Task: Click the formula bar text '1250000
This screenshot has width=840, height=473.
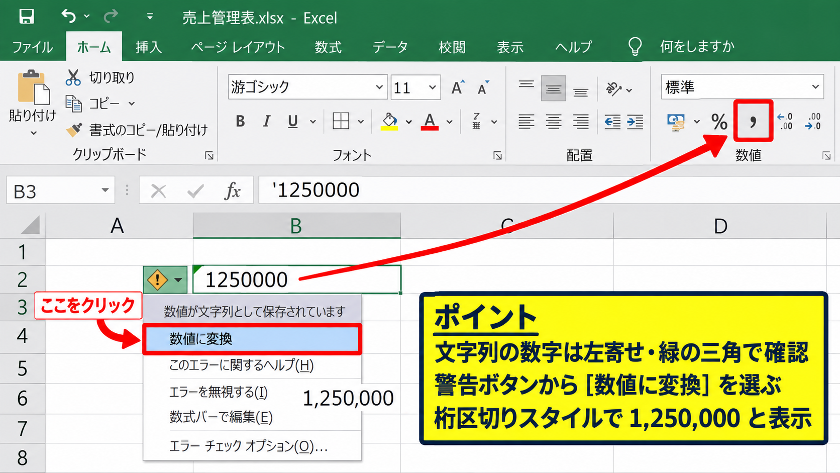Action: [316, 191]
